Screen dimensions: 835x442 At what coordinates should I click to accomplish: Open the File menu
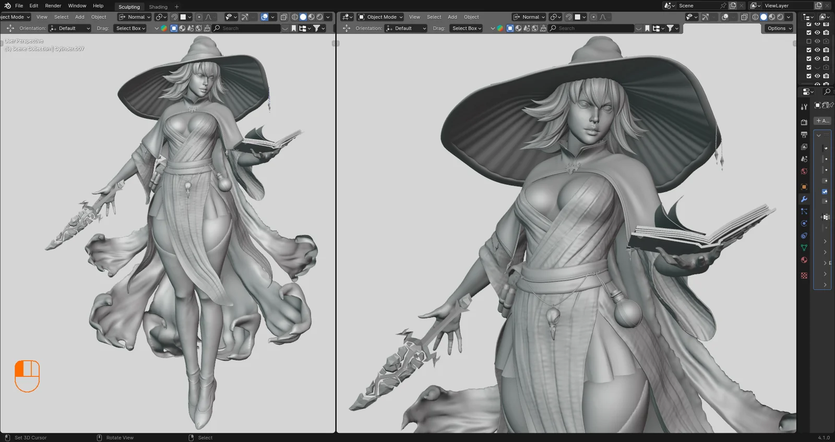19,6
